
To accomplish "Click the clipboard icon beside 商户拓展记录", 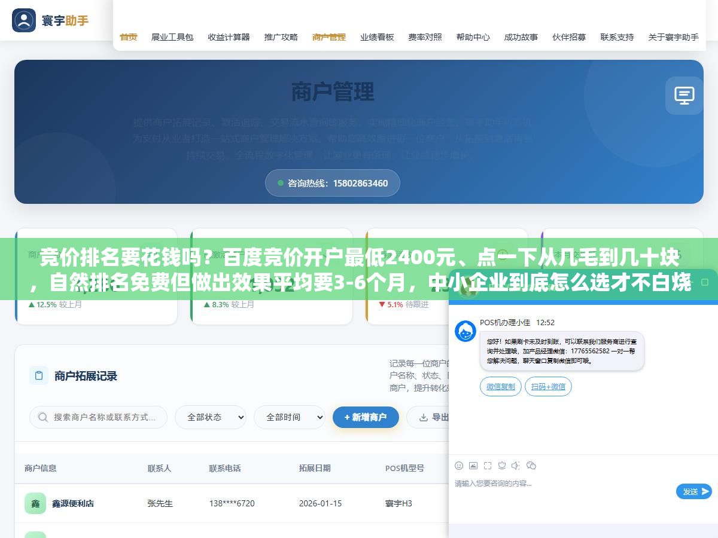I will tap(39, 375).
